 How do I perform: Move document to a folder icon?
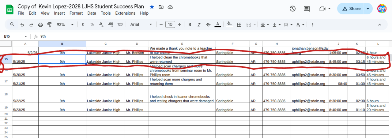(x=161, y=7)
